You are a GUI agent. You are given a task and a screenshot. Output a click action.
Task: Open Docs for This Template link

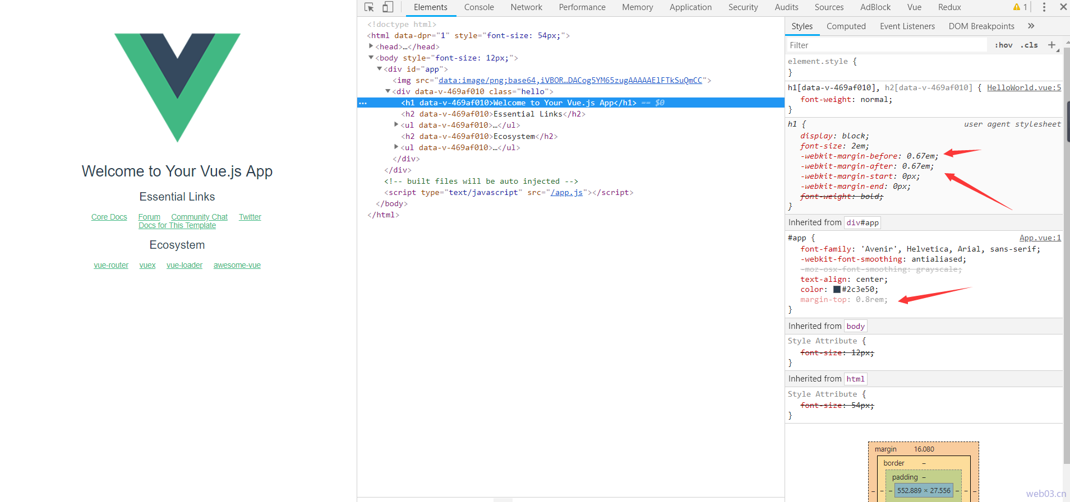pos(177,225)
